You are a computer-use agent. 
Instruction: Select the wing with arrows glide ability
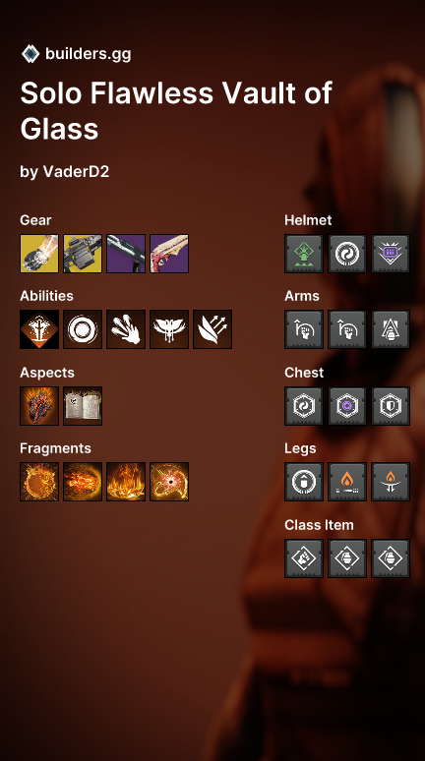(212, 329)
